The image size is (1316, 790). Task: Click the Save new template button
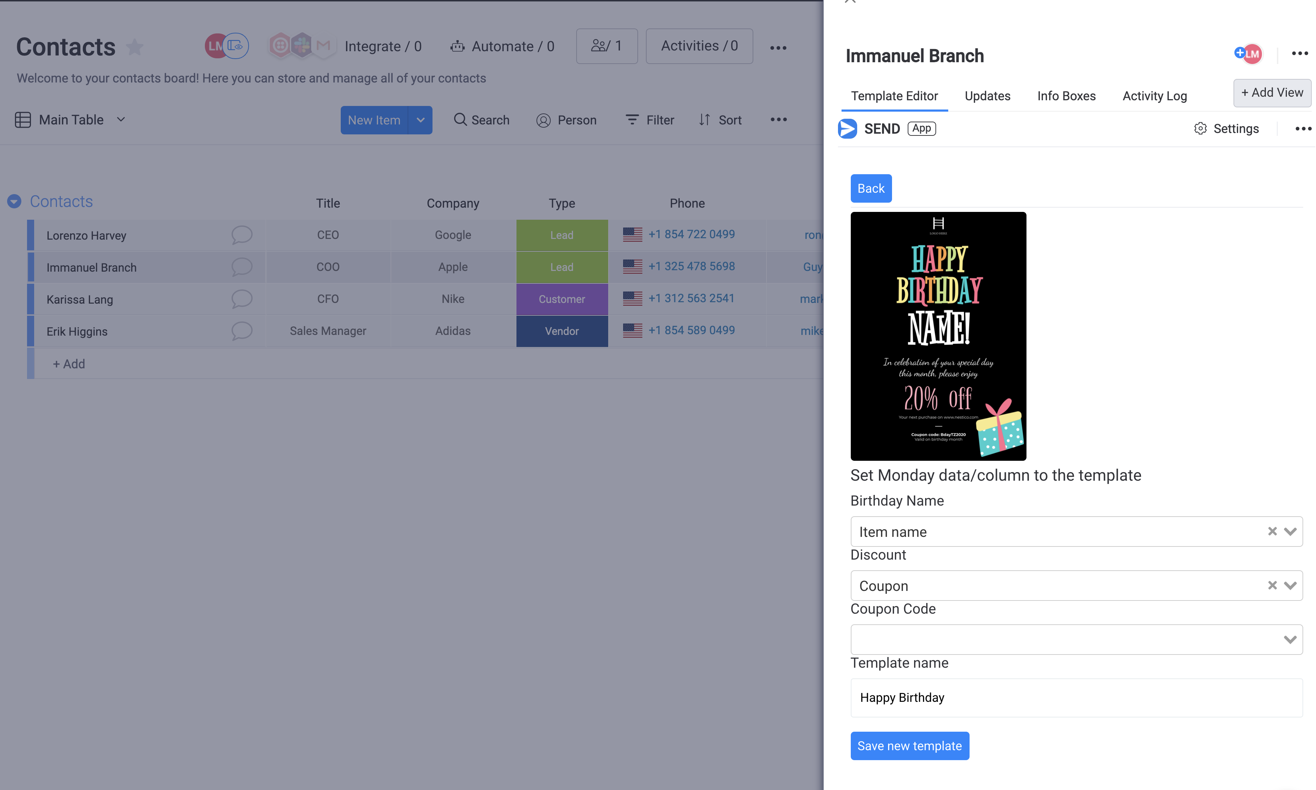click(909, 746)
